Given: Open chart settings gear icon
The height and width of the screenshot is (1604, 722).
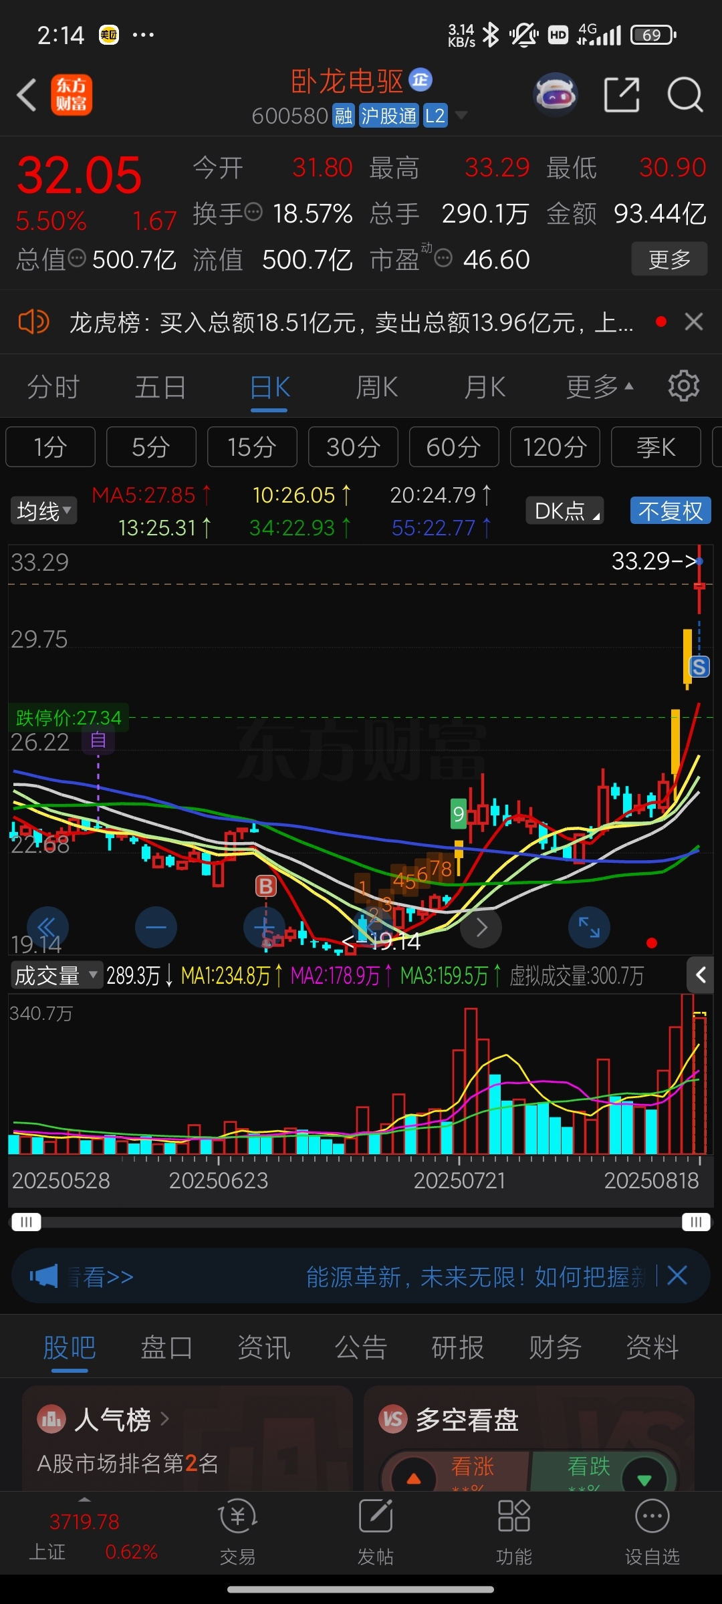Looking at the screenshot, I should tap(684, 386).
